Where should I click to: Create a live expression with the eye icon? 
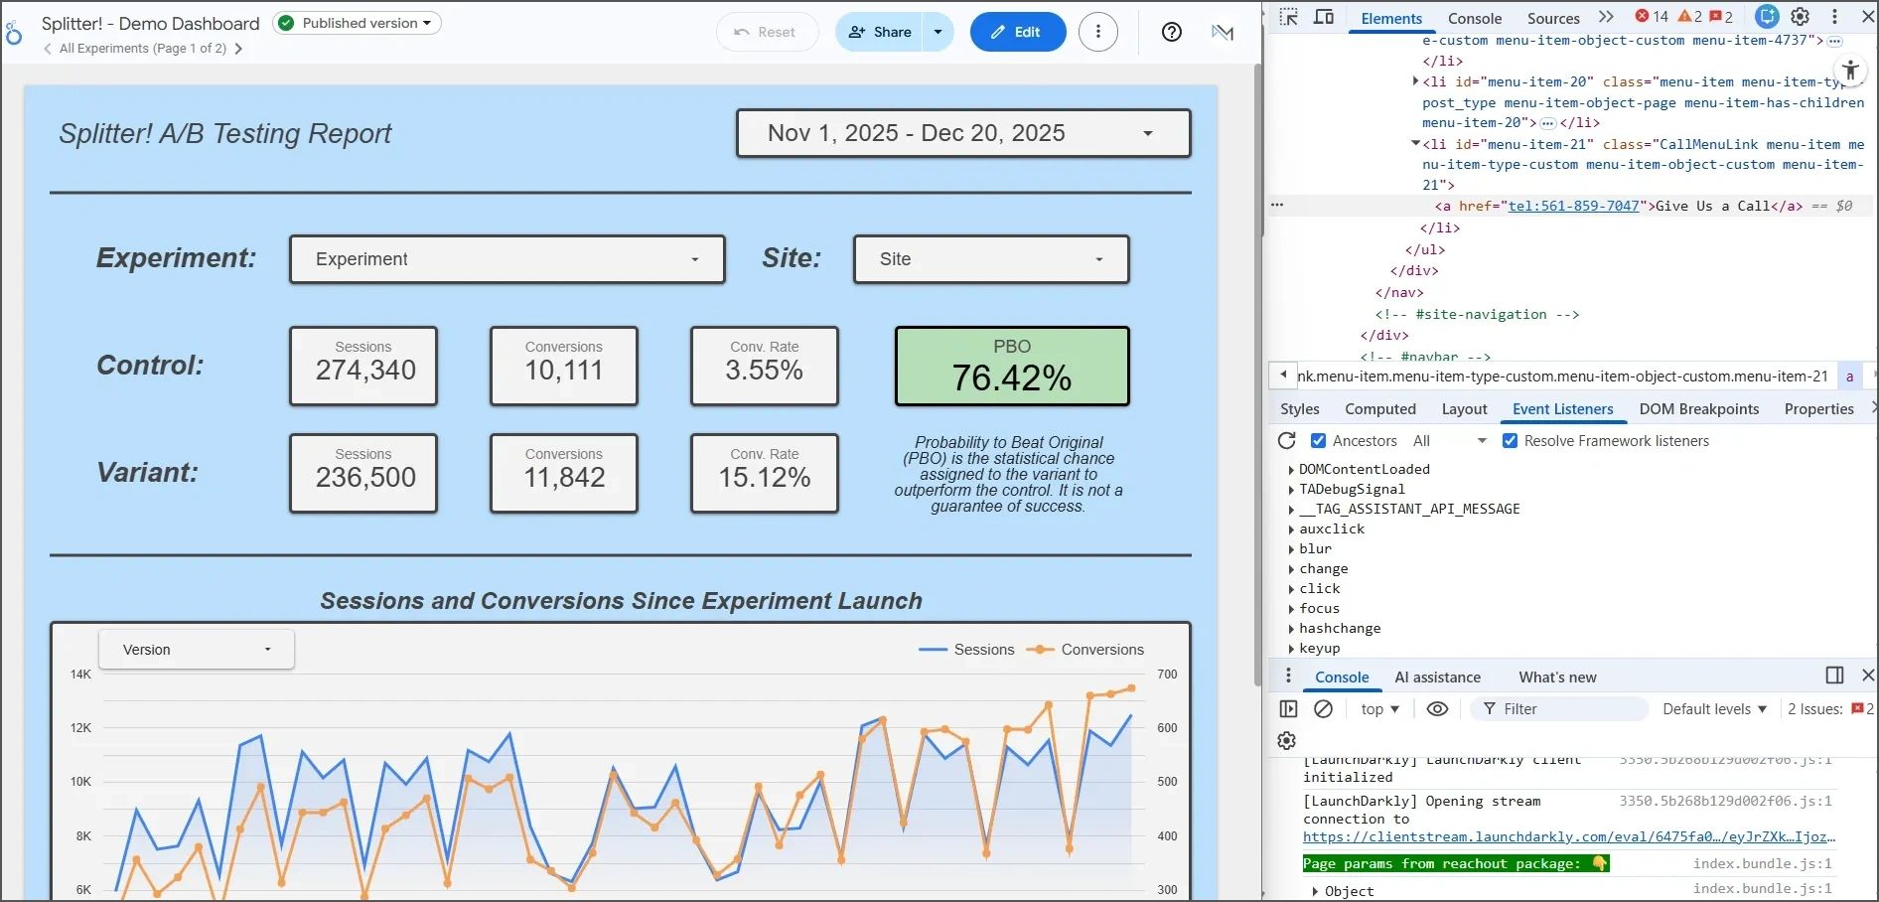pos(1437,708)
